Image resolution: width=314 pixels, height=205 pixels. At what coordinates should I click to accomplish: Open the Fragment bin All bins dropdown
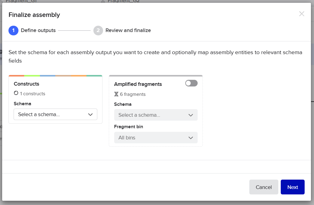(156, 138)
